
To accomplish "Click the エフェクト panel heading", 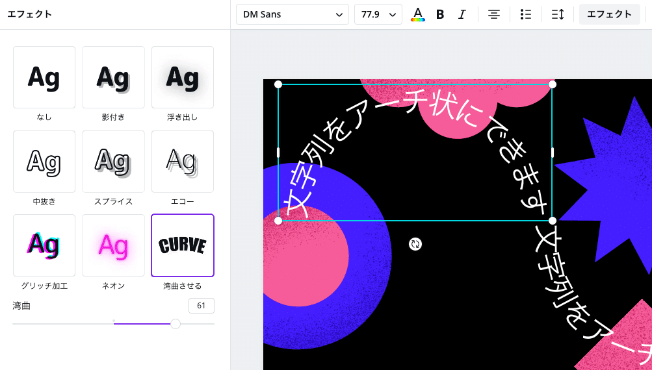I will point(29,14).
